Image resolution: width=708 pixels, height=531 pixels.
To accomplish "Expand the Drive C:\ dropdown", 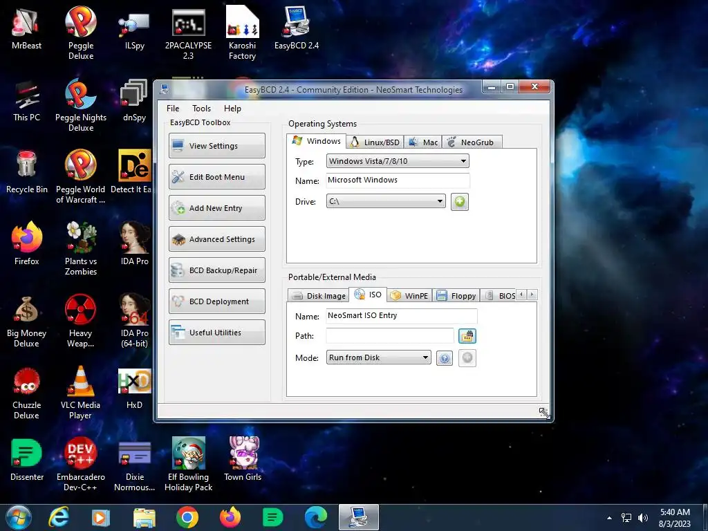I will coord(386,201).
